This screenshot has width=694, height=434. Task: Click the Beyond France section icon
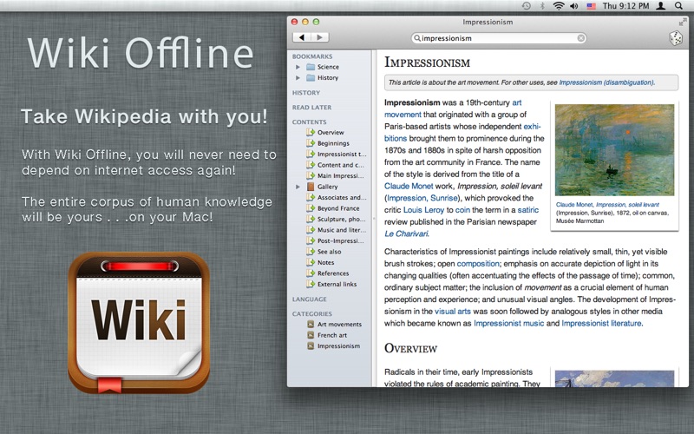point(311,208)
